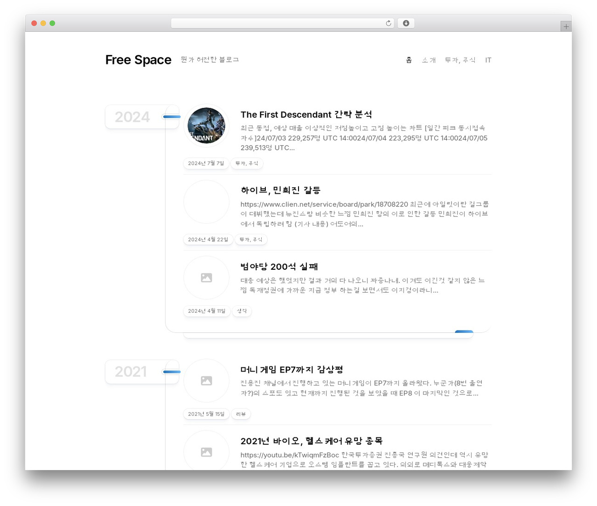
Task: Click the 생각 category tag
Action: click(x=242, y=311)
